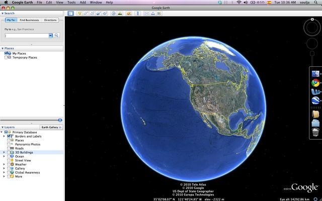Enable the Places layer checkbox
Viewport: 322px width, 201px height.
9,140
